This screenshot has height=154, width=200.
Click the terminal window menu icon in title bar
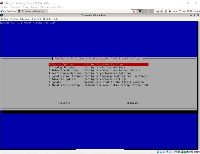pos(2,15)
